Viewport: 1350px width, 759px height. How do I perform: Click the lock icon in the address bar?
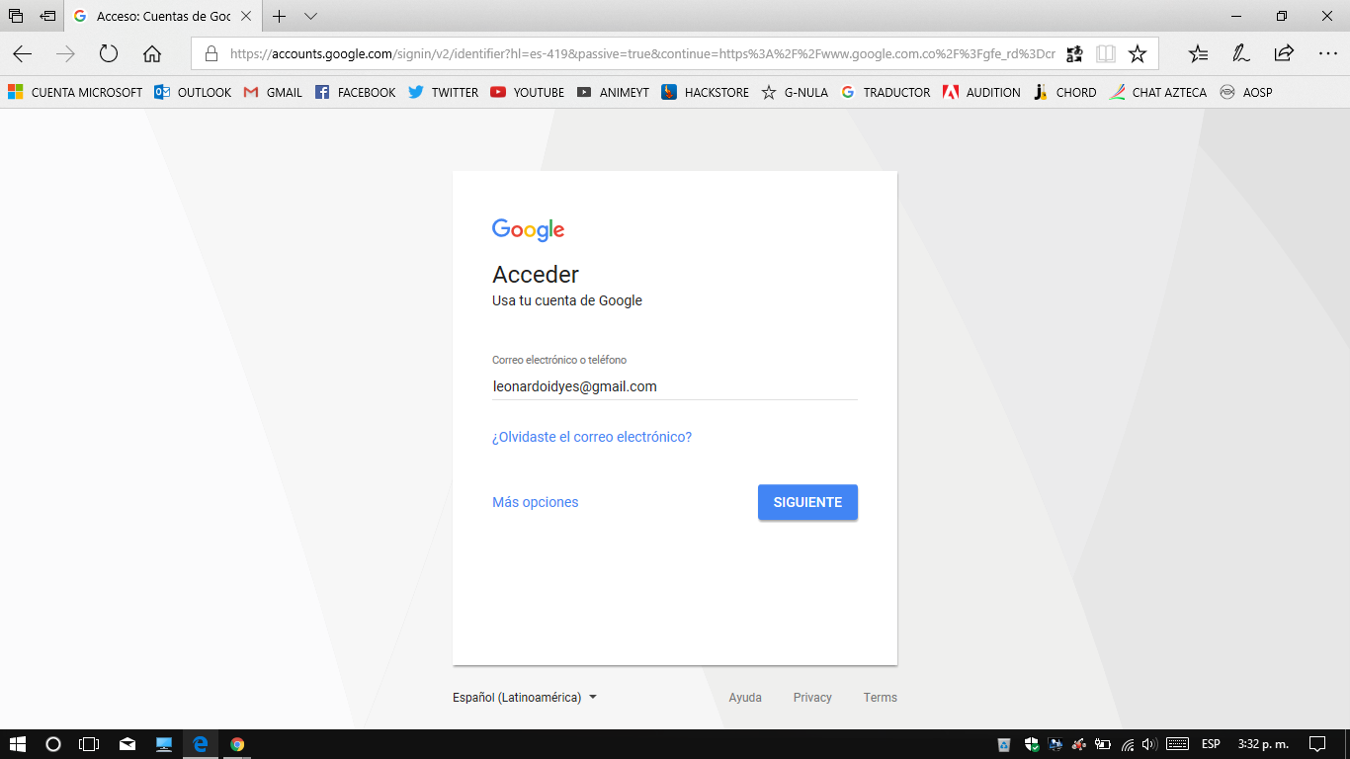pyautogui.click(x=211, y=54)
